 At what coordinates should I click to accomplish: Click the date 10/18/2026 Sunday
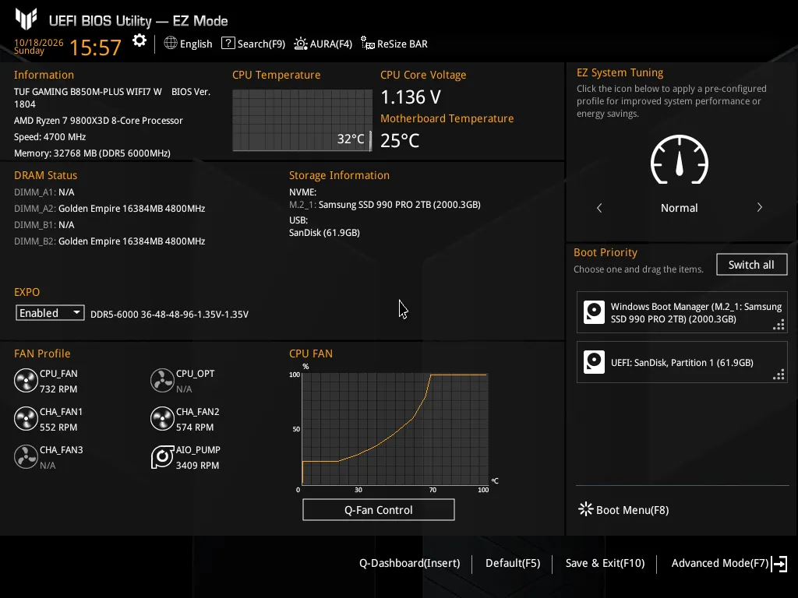coord(39,46)
